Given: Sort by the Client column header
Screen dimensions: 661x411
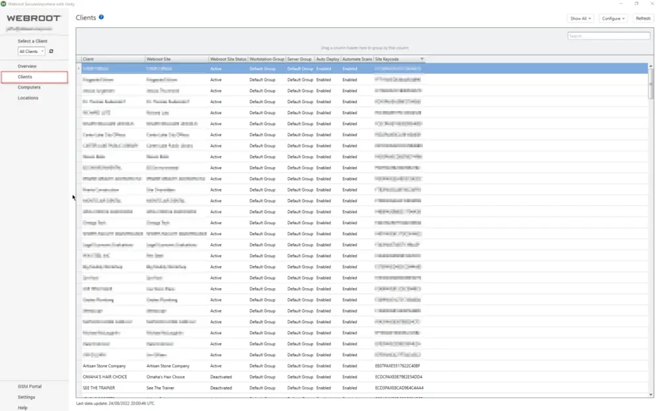Looking at the screenshot, I should coord(113,59).
